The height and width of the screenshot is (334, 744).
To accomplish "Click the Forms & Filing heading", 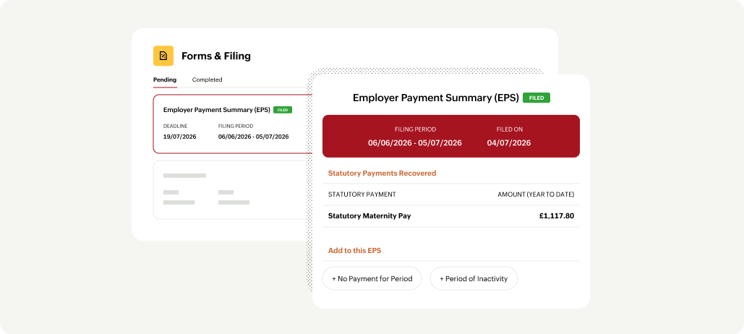I will (216, 56).
